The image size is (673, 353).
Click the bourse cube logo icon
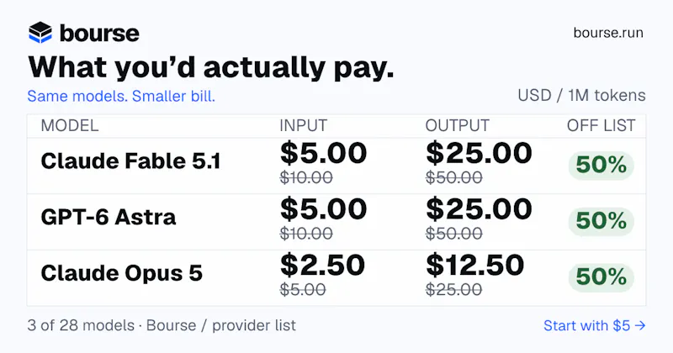point(40,33)
